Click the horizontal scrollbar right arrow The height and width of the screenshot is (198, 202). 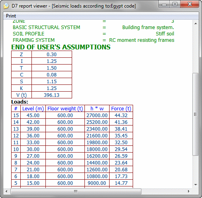tap(188, 191)
